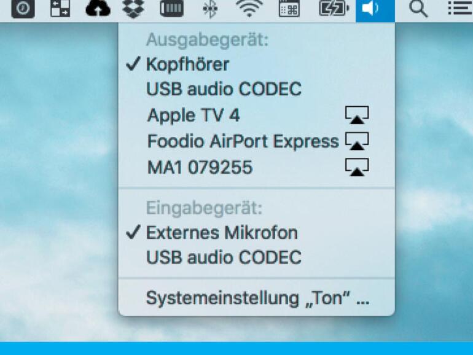Image resolution: width=473 pixels, height=355 pixels.
Task: Open the dark circular menu bar icon
Action: (23, 9)
